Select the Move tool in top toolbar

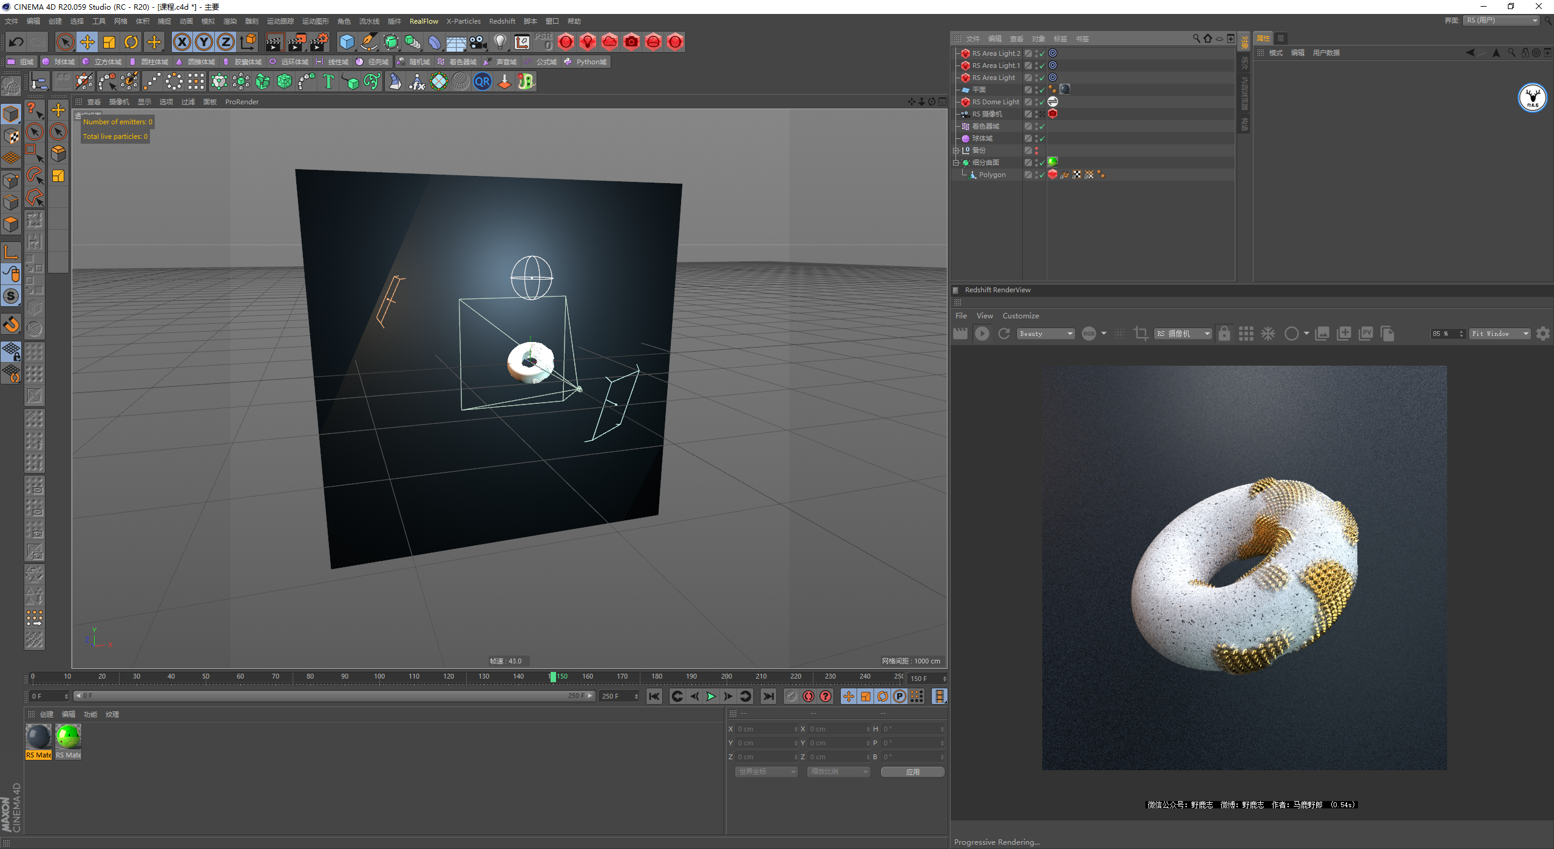(x=87, y=42)
